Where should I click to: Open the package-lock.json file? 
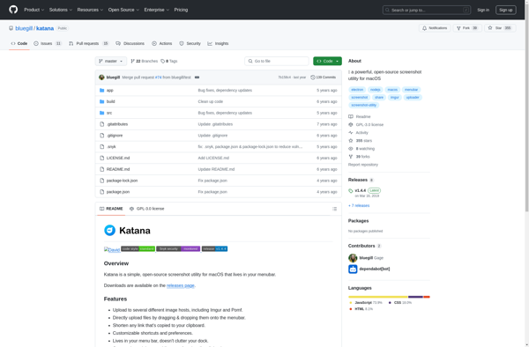click(123, 181)
